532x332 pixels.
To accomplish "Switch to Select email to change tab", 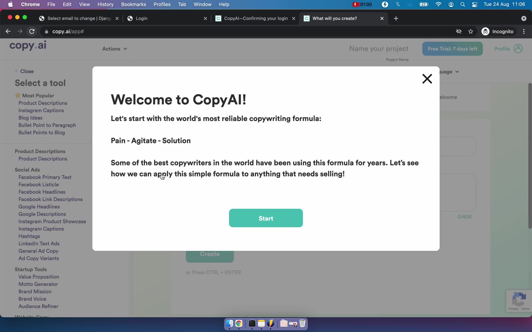I will pyautogui.click(x=79, y=18).
